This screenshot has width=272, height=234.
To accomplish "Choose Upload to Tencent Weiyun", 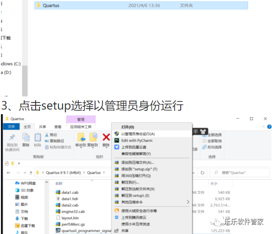I will (x=152, y=217).
